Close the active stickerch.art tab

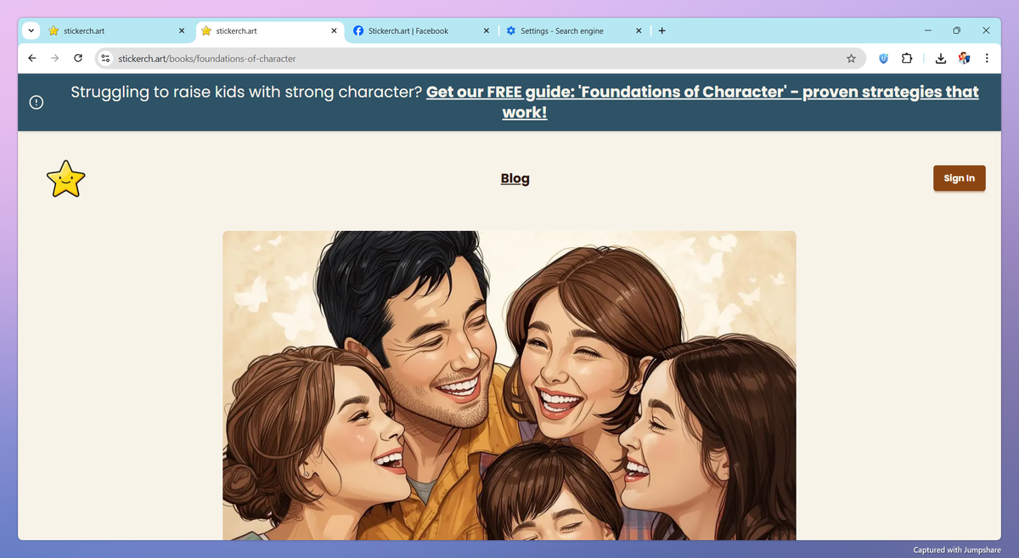[335, 31]
